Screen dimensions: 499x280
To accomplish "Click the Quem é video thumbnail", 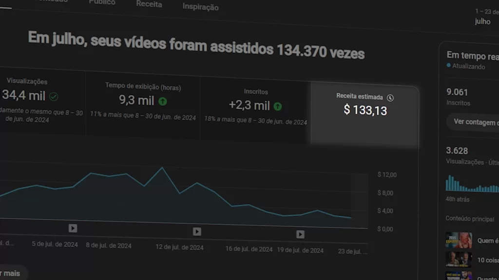I will pyautogui.click(x=459, y=240).
